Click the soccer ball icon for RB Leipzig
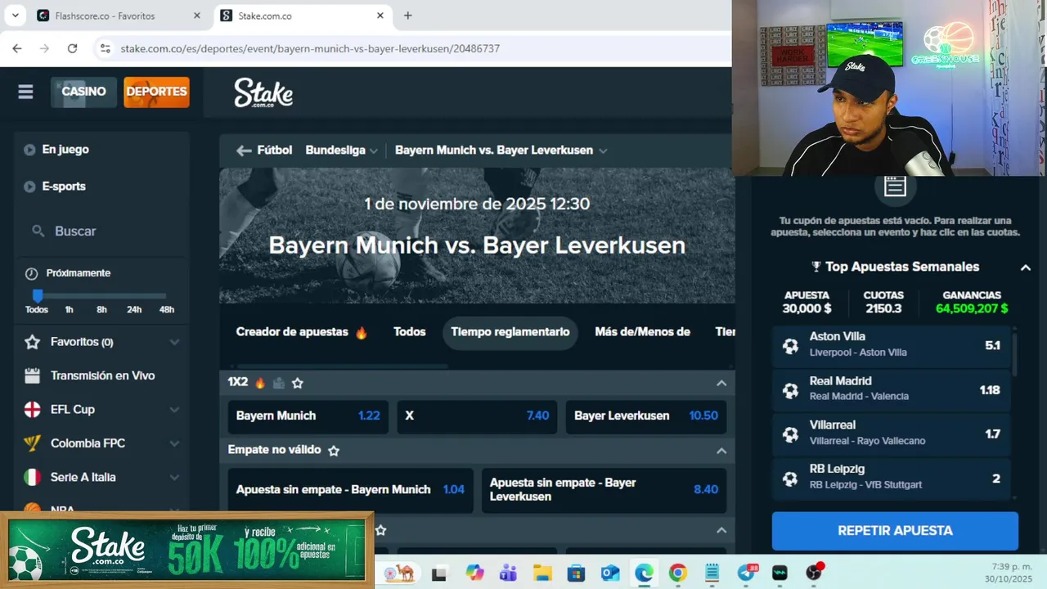Viewport: 1047px width, 589px height. coord(790,479)
